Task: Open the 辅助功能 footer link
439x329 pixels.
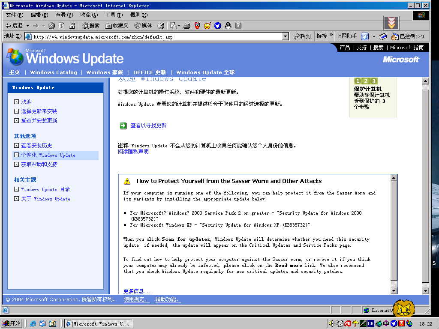Action: (x=168, y=299)
